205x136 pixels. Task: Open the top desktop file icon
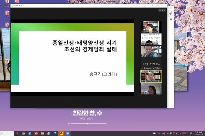[7, 2]
